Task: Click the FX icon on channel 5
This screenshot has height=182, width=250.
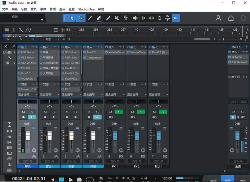Action: pyautogui.click(x=121, y=157)
